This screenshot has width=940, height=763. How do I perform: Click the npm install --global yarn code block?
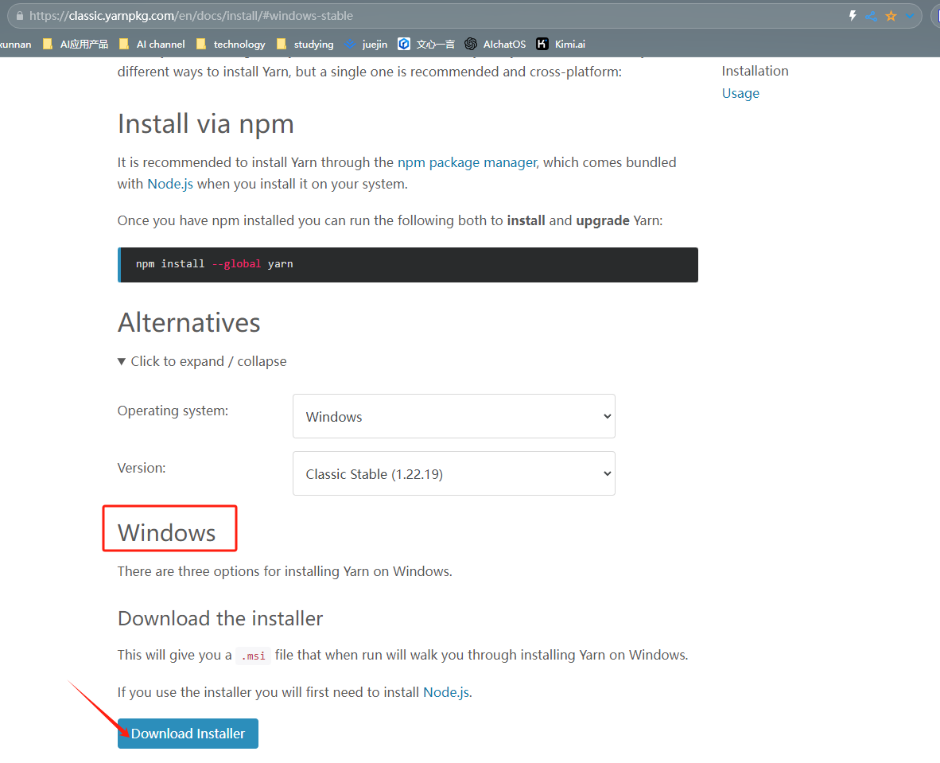408,264
